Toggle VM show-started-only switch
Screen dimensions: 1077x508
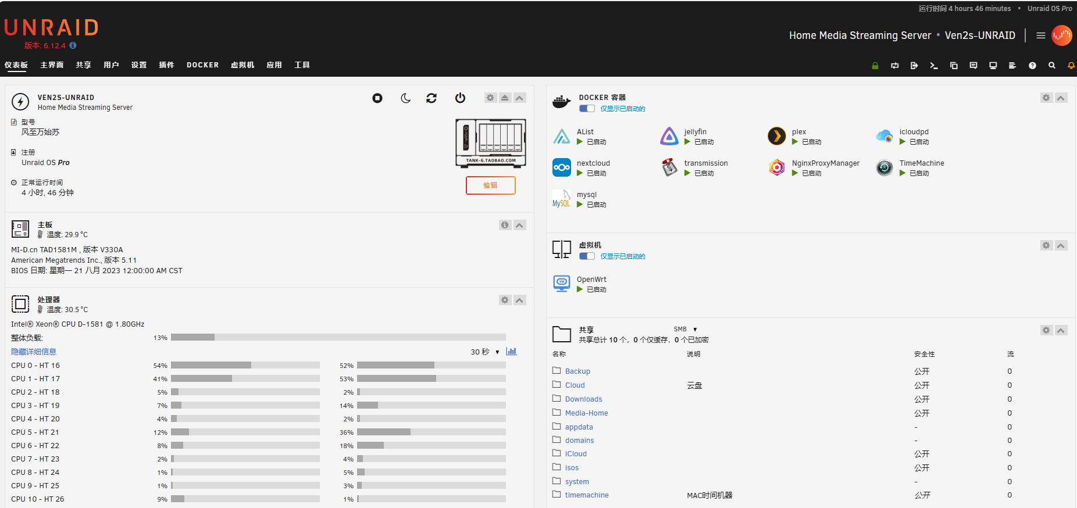587,256
